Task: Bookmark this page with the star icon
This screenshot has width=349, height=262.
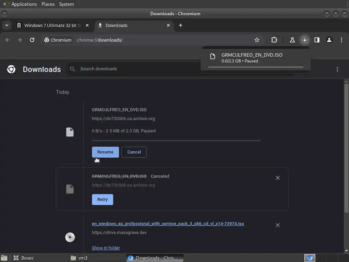Action: 257,40
